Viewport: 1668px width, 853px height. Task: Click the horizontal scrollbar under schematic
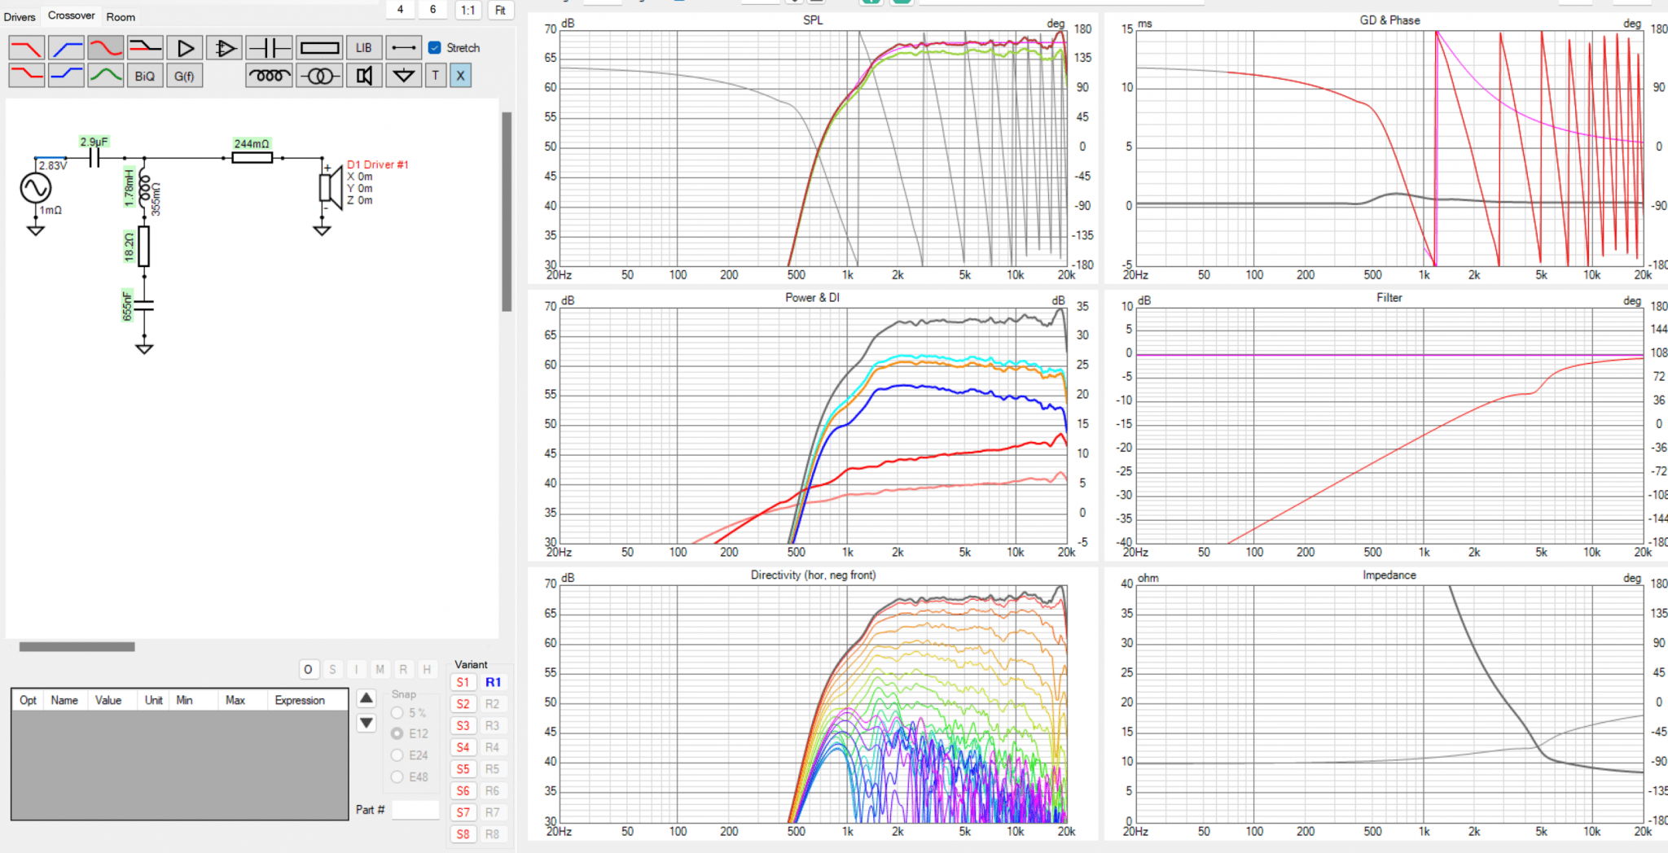[x=77, y=647]
